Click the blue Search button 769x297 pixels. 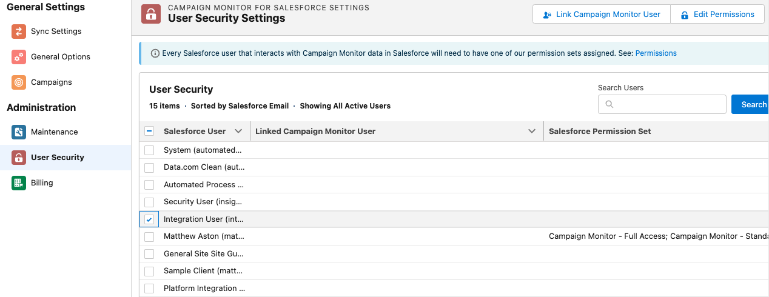pos(751,104)
